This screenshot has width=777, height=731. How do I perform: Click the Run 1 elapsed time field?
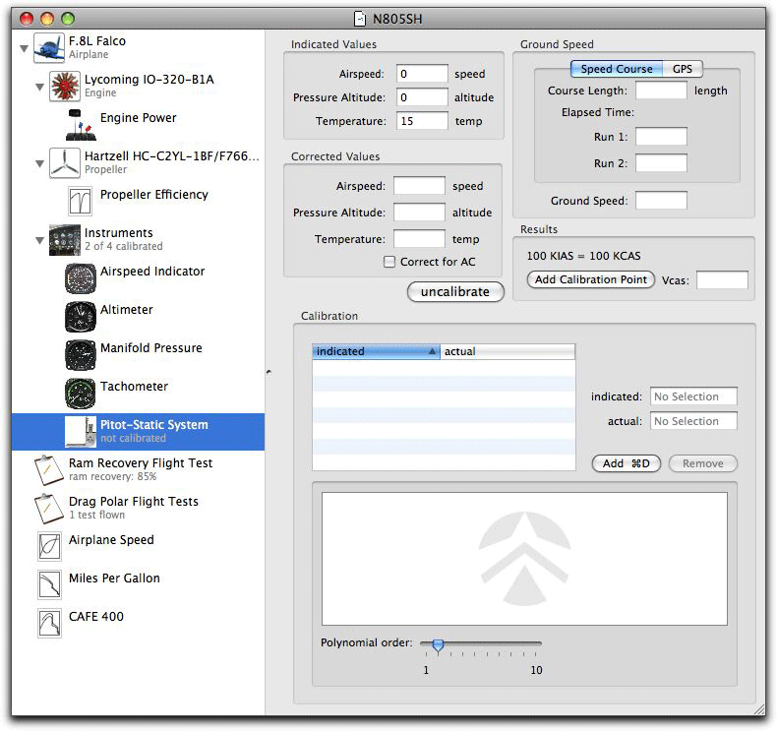click(662, 137)
